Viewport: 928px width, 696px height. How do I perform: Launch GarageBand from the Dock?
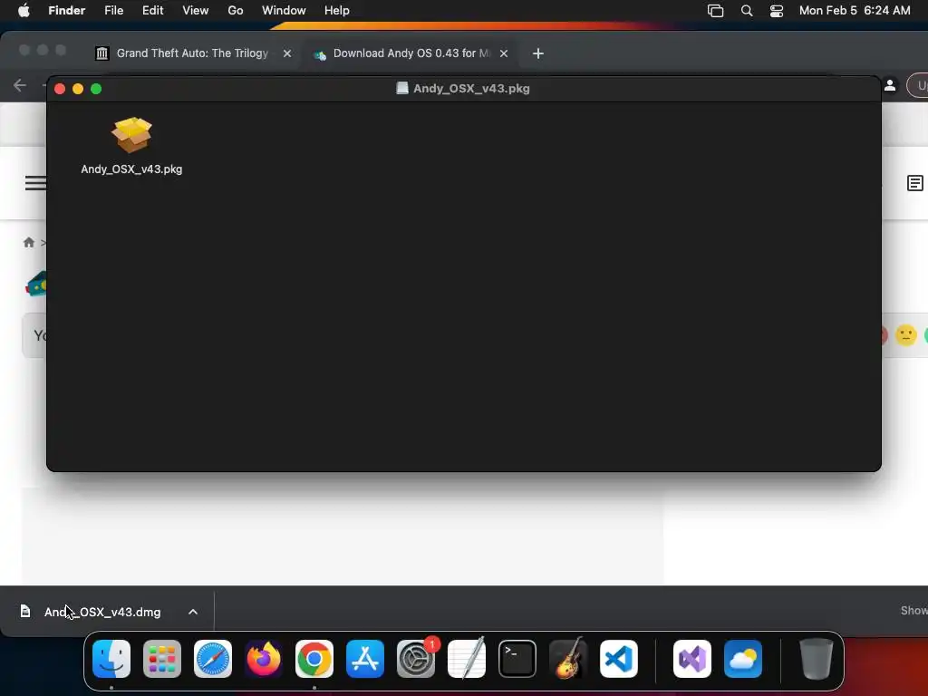(568, 659)
